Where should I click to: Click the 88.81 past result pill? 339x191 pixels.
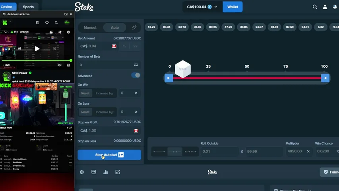(x=274, y=27)
